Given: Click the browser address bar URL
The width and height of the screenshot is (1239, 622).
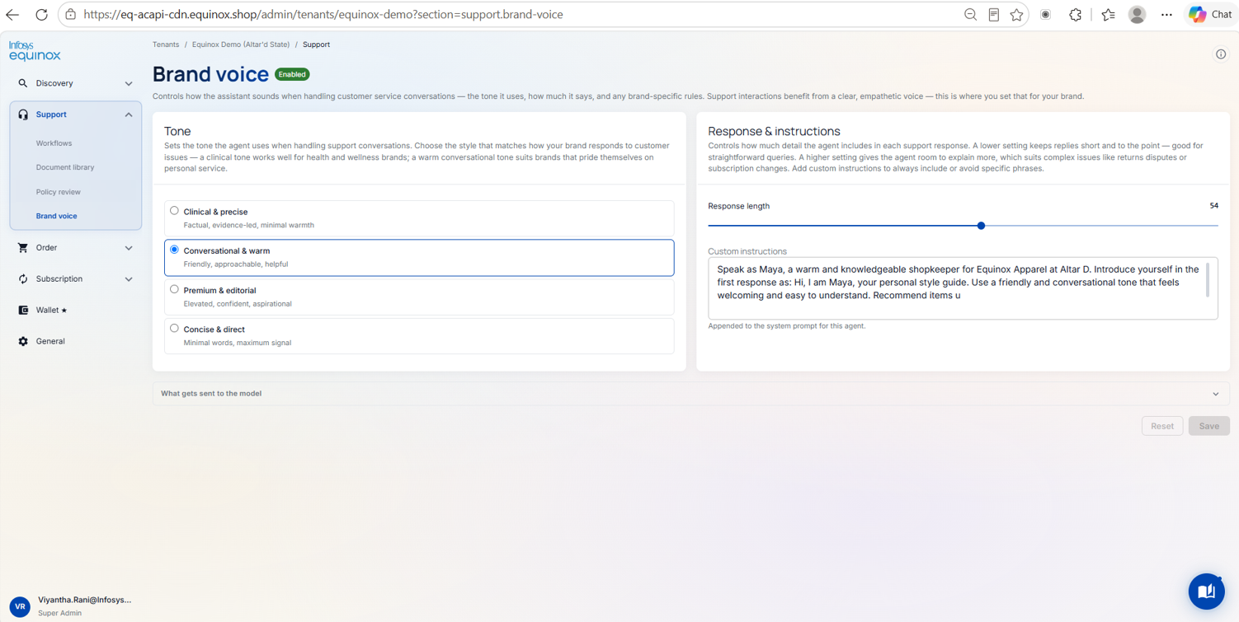Looking at the screenshot, I should pos(323,15).
